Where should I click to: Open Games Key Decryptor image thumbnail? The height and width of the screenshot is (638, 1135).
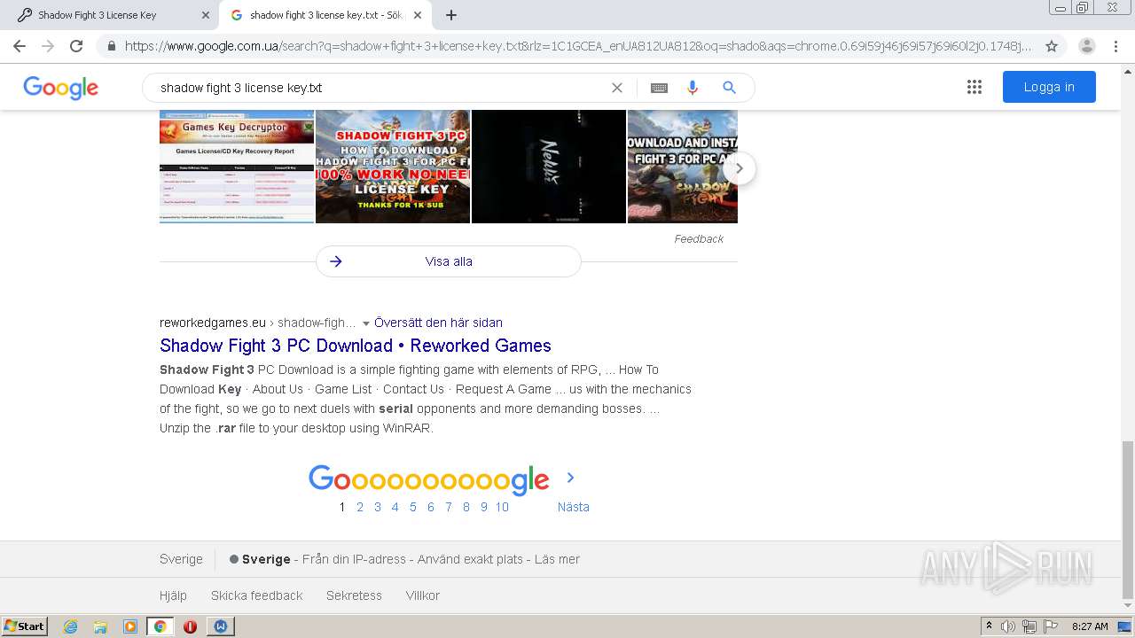tap(237, 167)
